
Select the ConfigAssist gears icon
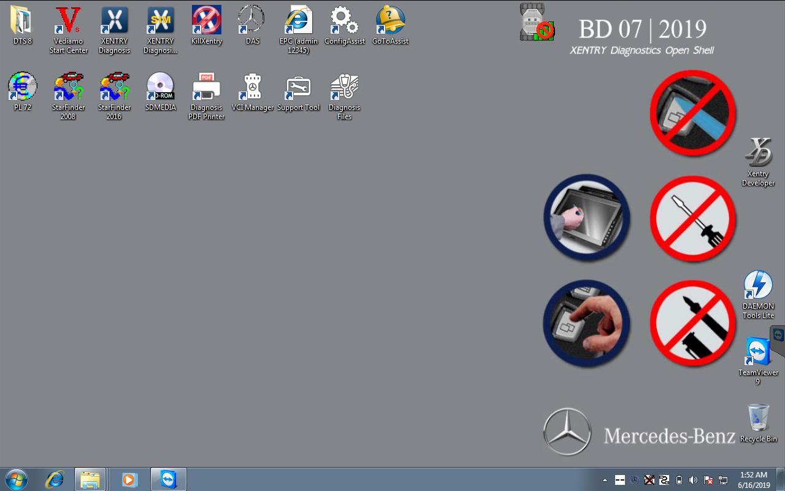pyautogui.click(x=344, y=26)
